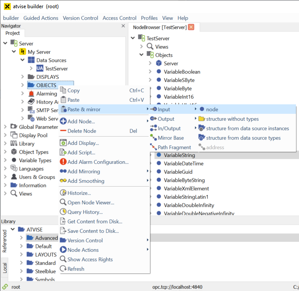Click the Refresh icon in context menu
Viewport: 299px width, 291px height.
[63, 269]
